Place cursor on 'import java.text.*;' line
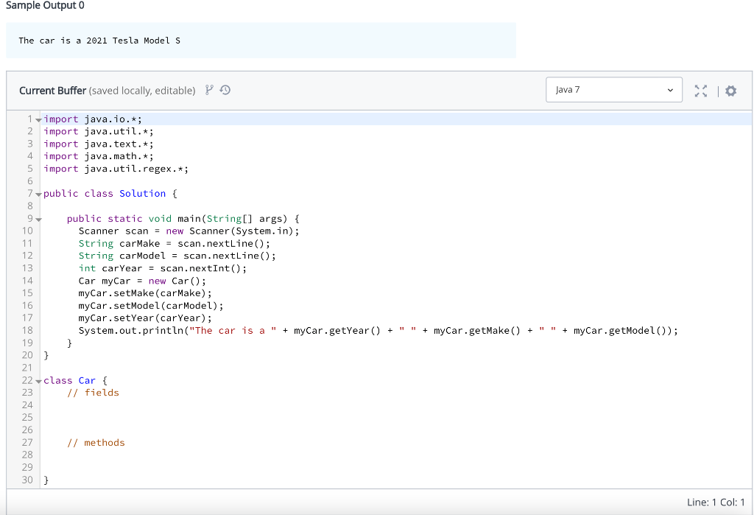Screen dimensions: 754x515 (99, 144)
